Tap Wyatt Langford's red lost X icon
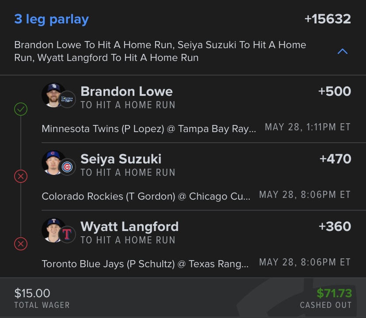This screenshot has height=318, width=366. pos(21,243)
